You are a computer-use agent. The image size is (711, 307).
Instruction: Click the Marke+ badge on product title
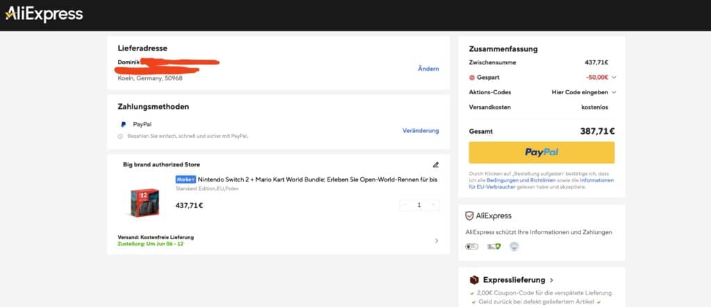[x=186, y=179]
